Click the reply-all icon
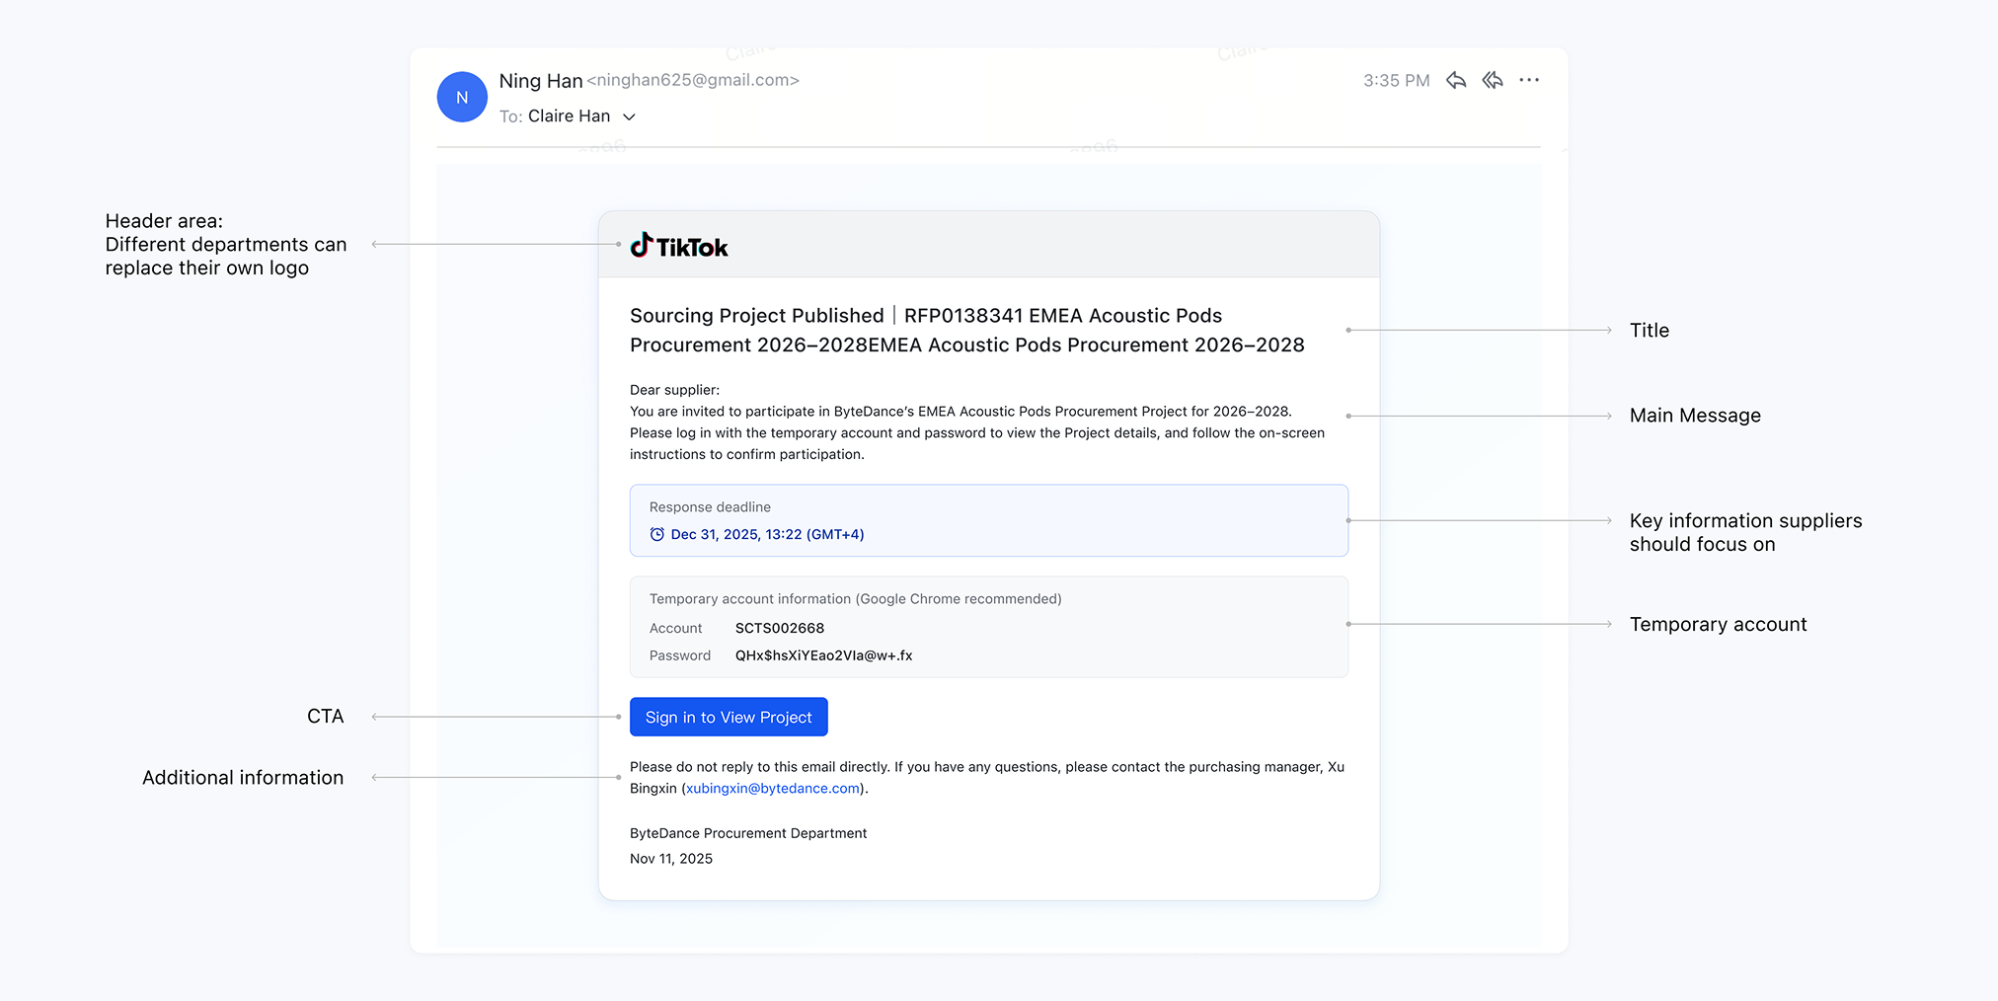Viewport: 1998px width, 1001px height. 1492,80
